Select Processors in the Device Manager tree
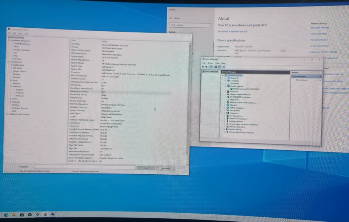Image resolution: width=349 pixels, height=222 pixels. [x=234, y=113]
